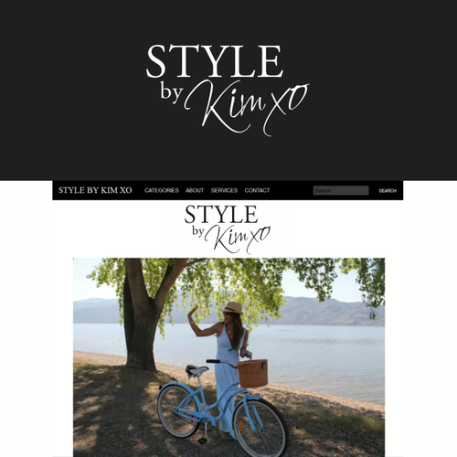Screen dimensions: 457x457
Task: Click the STYLE BY KIM XO navbar title
Action: point(95,190)
